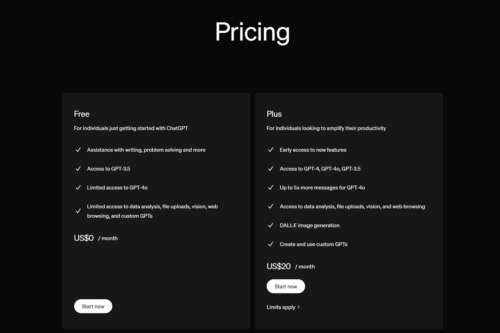
Task: Click checkmark beside Create and use custom GPTs
Action: click(271, 244)
